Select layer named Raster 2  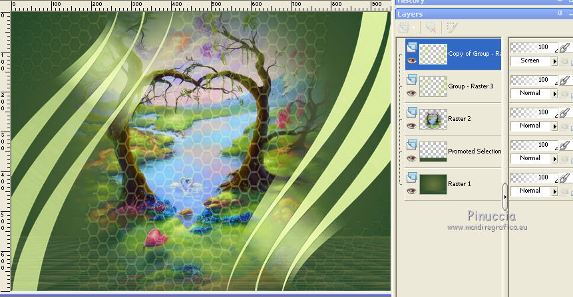click(459, 118)
